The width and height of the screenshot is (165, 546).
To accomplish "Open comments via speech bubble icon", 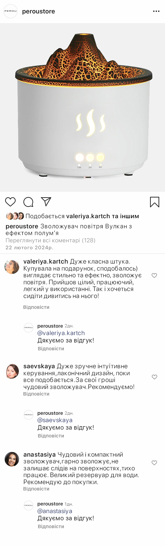I will (x=28, y=202).
